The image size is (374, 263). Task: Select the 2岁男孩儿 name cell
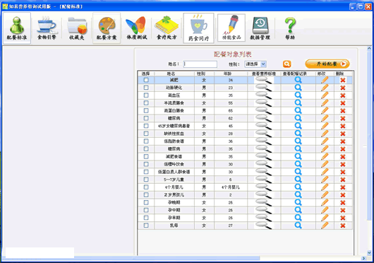click(x=174, y=194)
